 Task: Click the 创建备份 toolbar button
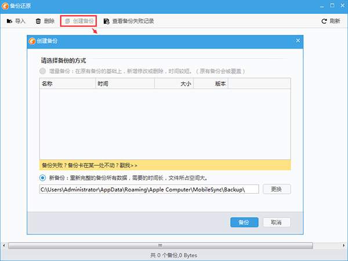[78, 21]
